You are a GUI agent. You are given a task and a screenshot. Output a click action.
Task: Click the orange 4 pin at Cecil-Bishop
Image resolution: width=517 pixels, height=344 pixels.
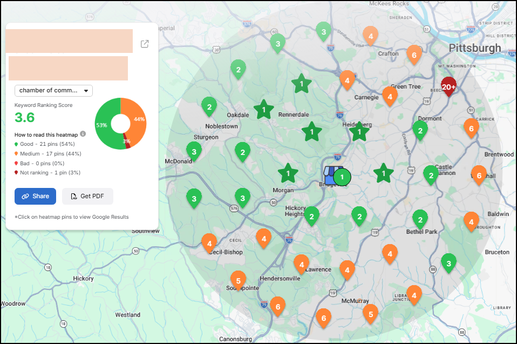(209, 244)
